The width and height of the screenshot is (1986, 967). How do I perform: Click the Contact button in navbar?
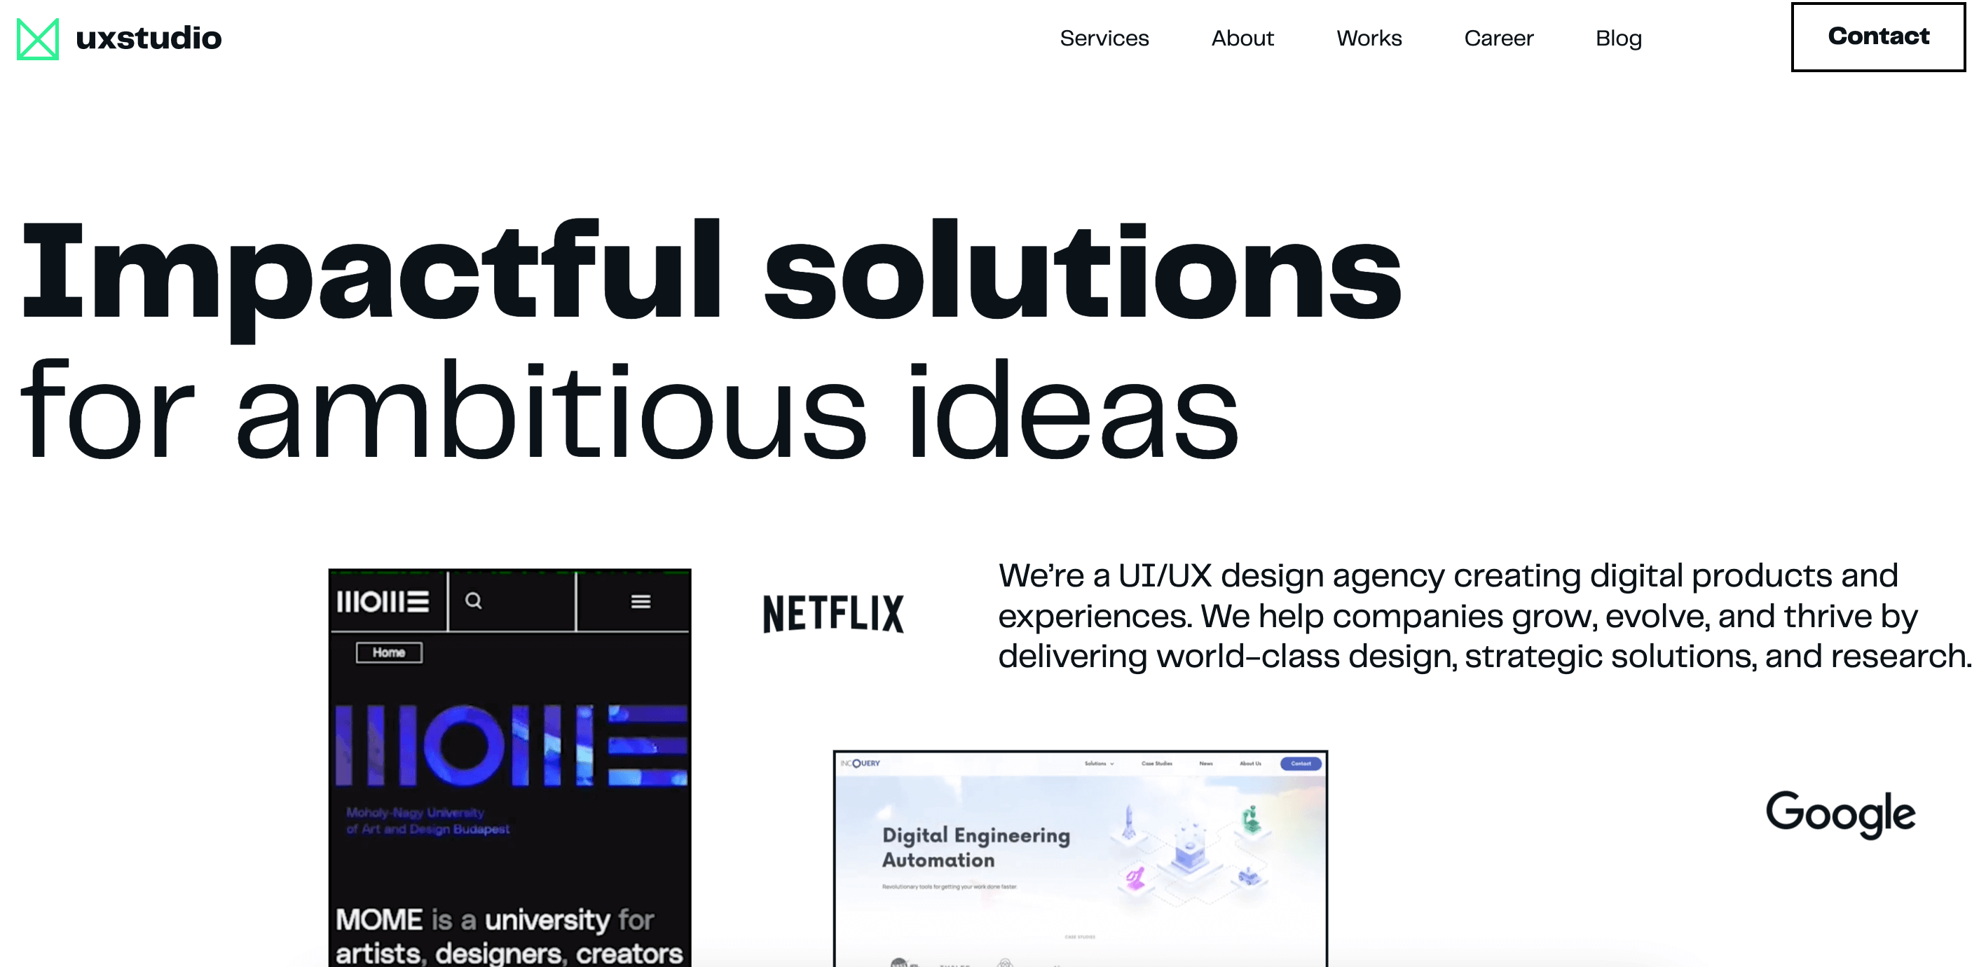coord(1881,38)
